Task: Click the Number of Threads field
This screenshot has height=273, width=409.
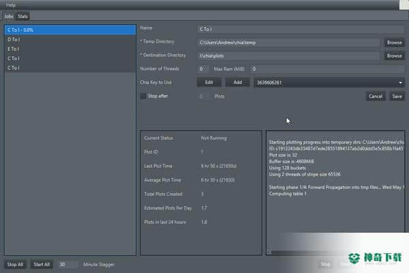Action: [203, 69]
